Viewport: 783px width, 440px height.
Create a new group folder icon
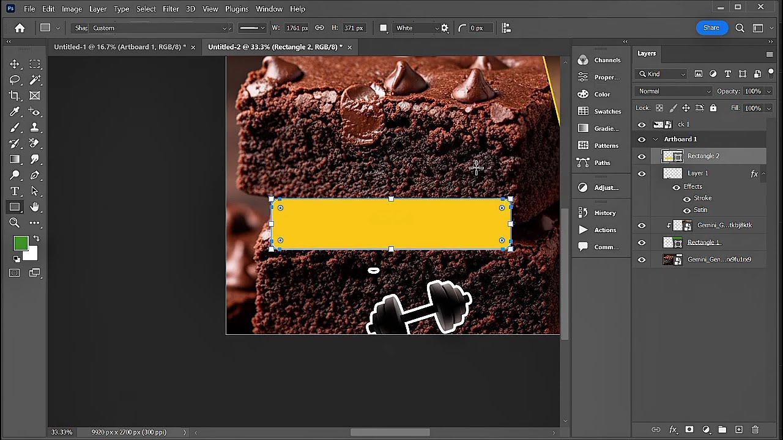722,430
